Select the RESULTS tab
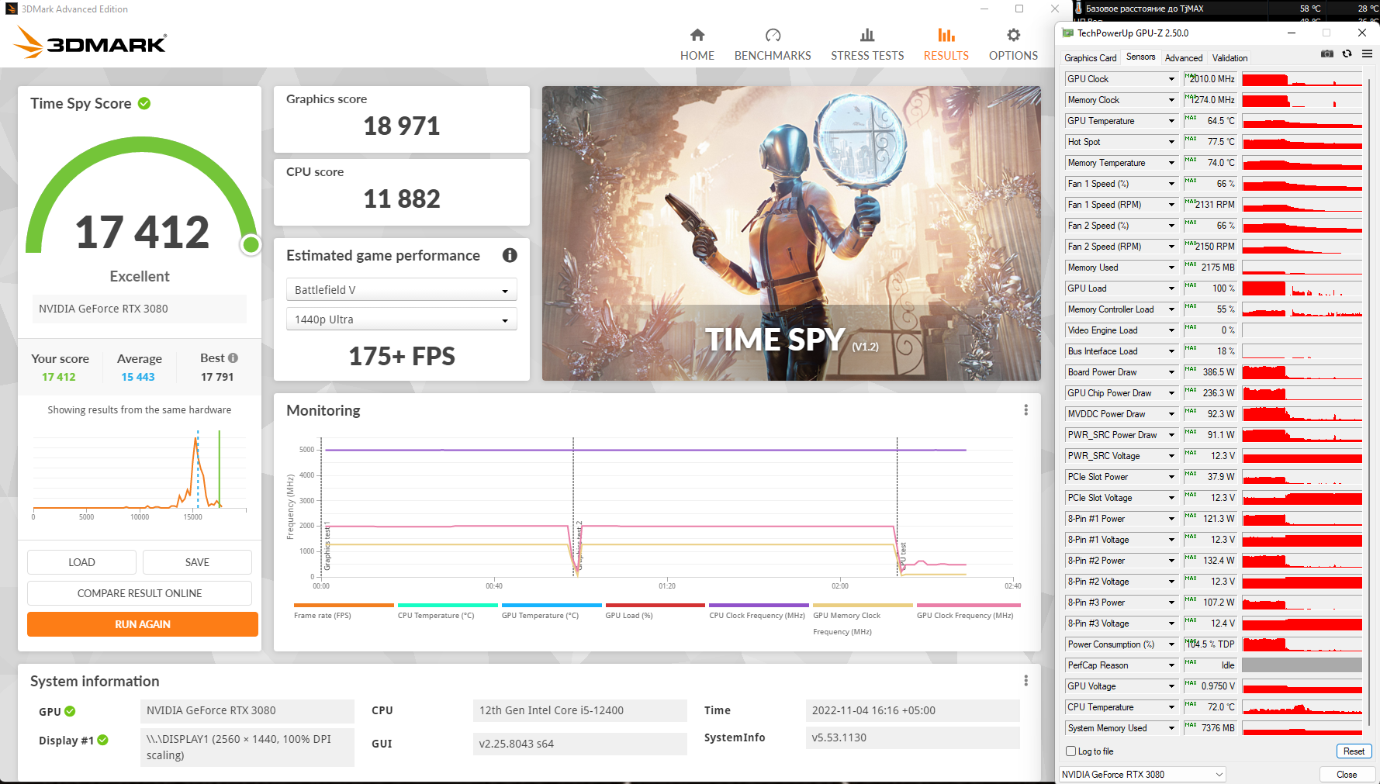This screenshot has width=1380, height=784. (x=946, y=45)
